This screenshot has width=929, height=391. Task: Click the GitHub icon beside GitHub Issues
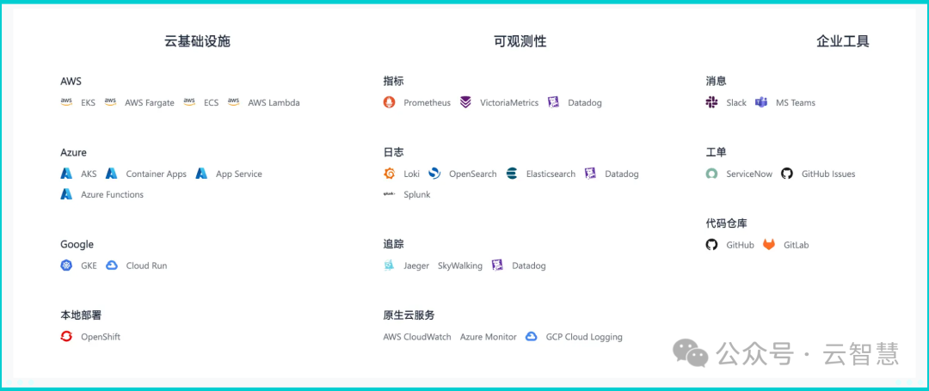click(787, 174)
